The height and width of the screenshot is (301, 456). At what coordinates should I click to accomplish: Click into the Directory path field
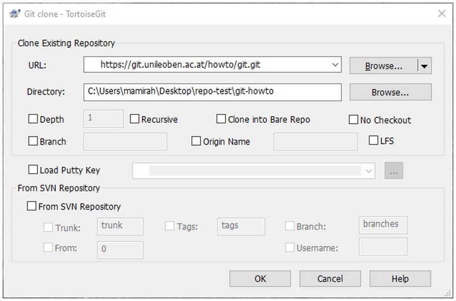tap(212, 92)
